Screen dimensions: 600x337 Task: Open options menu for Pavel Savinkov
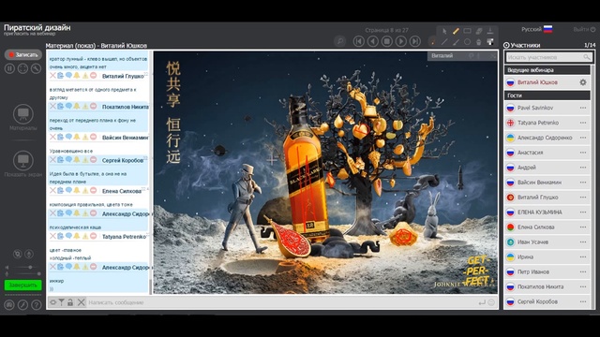pos(583,108)
